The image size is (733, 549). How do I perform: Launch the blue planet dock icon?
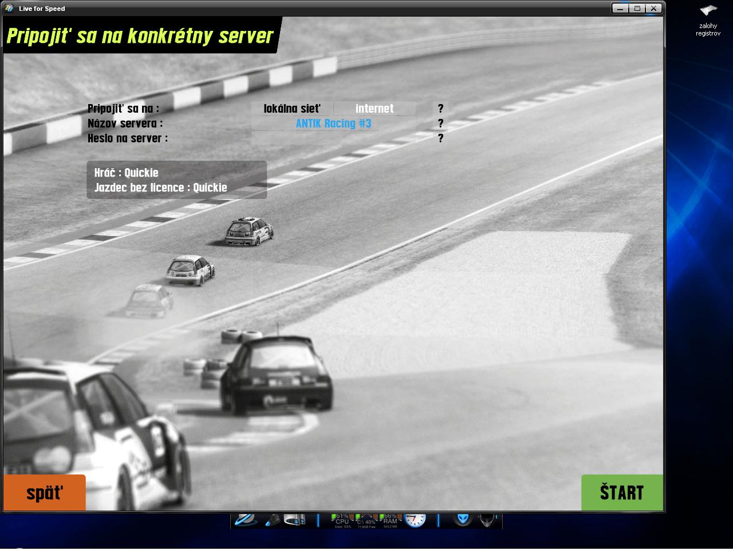click(246, 520)
